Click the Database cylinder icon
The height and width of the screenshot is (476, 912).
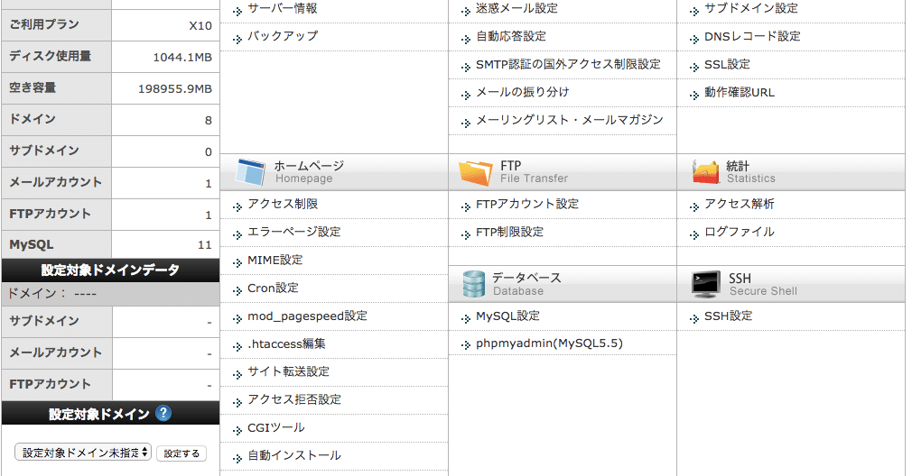click(x=473, y=285)
